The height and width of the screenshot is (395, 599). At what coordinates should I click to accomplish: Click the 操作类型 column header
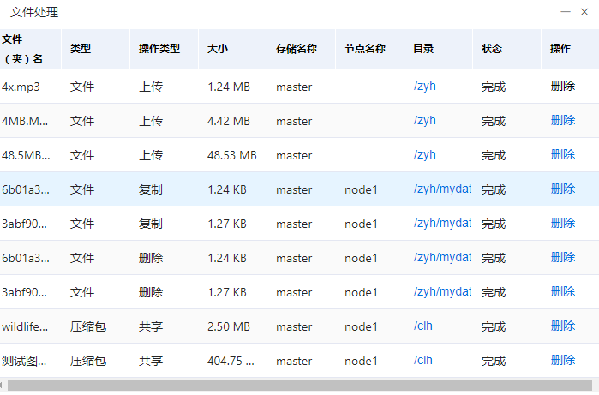tap(159, 49)
